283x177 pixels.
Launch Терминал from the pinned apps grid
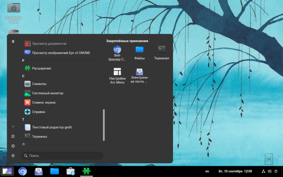point(161,52)
